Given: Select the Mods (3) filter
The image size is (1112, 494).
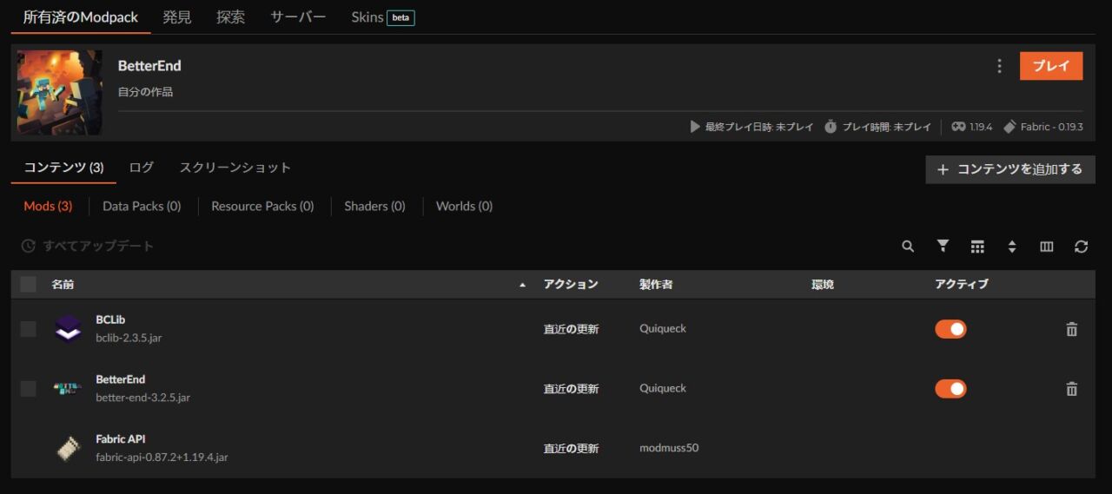Looking at the screenshot, I should (48, 207).
